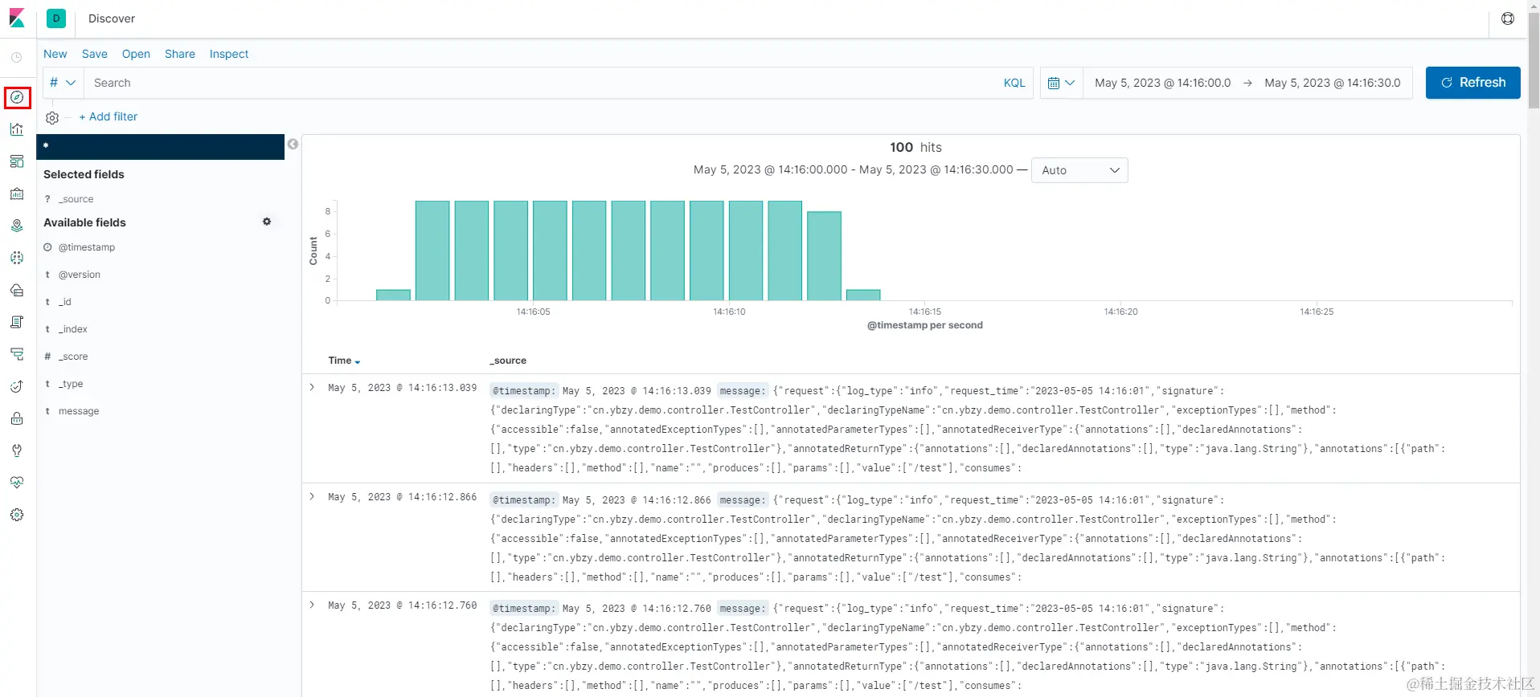Click the 100 hits count text

point(915,147)
